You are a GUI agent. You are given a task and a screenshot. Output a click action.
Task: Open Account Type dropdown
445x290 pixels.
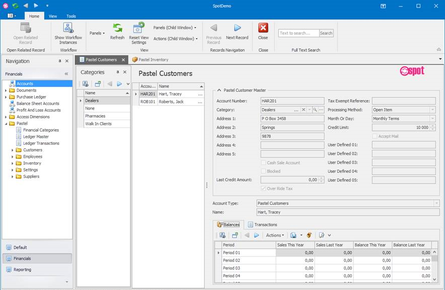tap(436, 203)
